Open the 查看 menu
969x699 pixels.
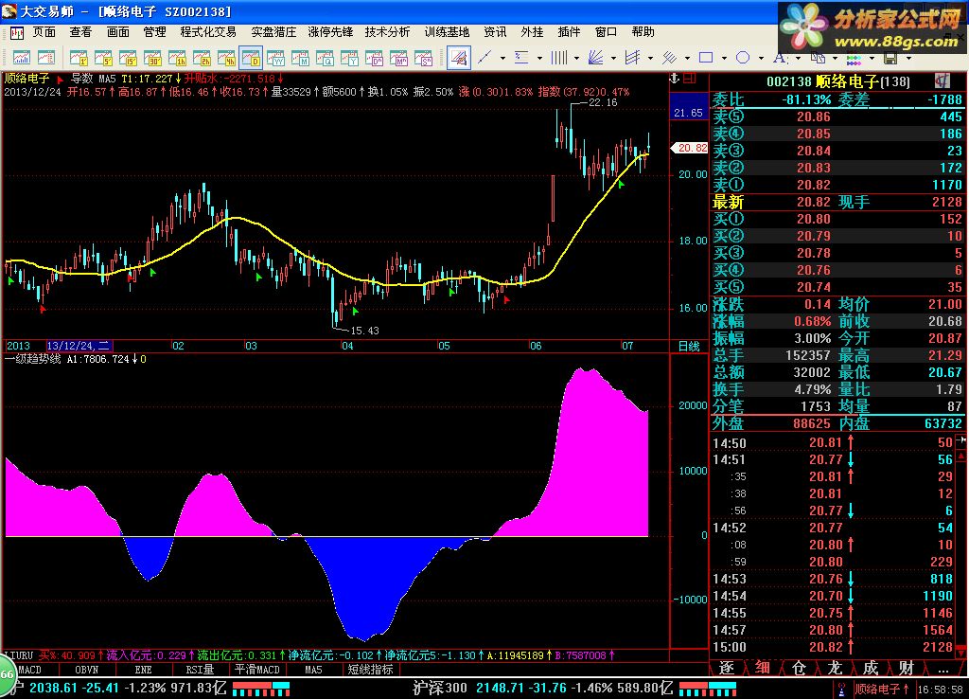(x=80, y=31)
